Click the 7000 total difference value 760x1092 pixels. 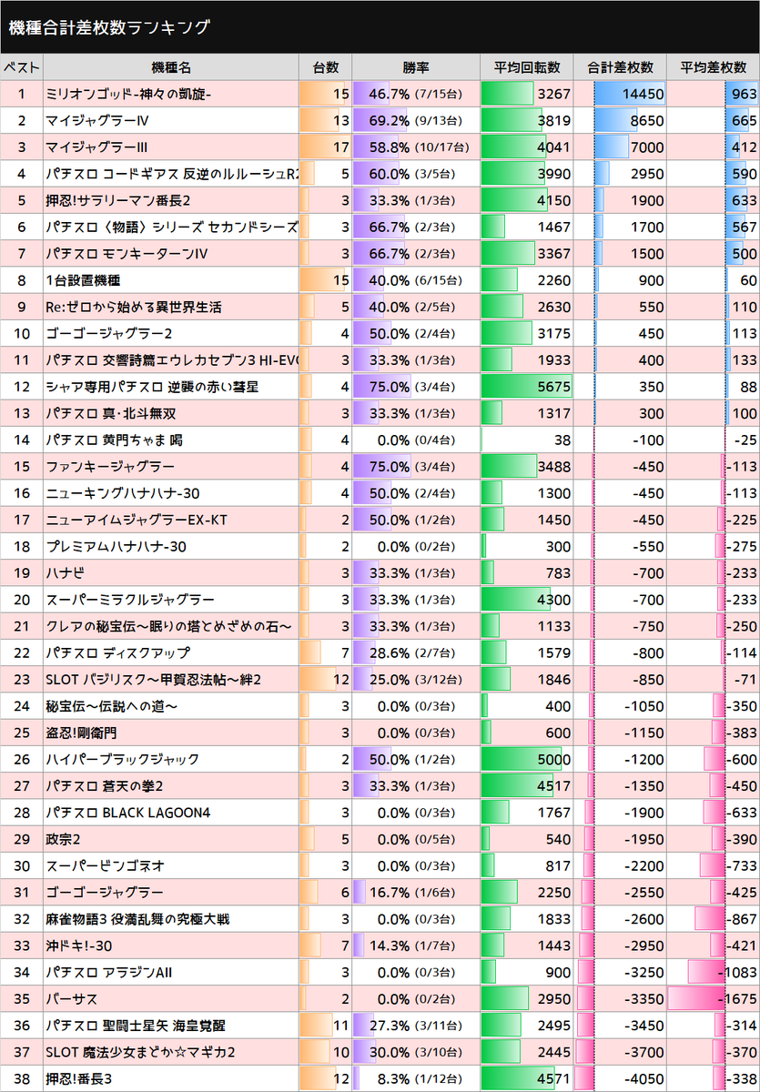tap(647, 147)
